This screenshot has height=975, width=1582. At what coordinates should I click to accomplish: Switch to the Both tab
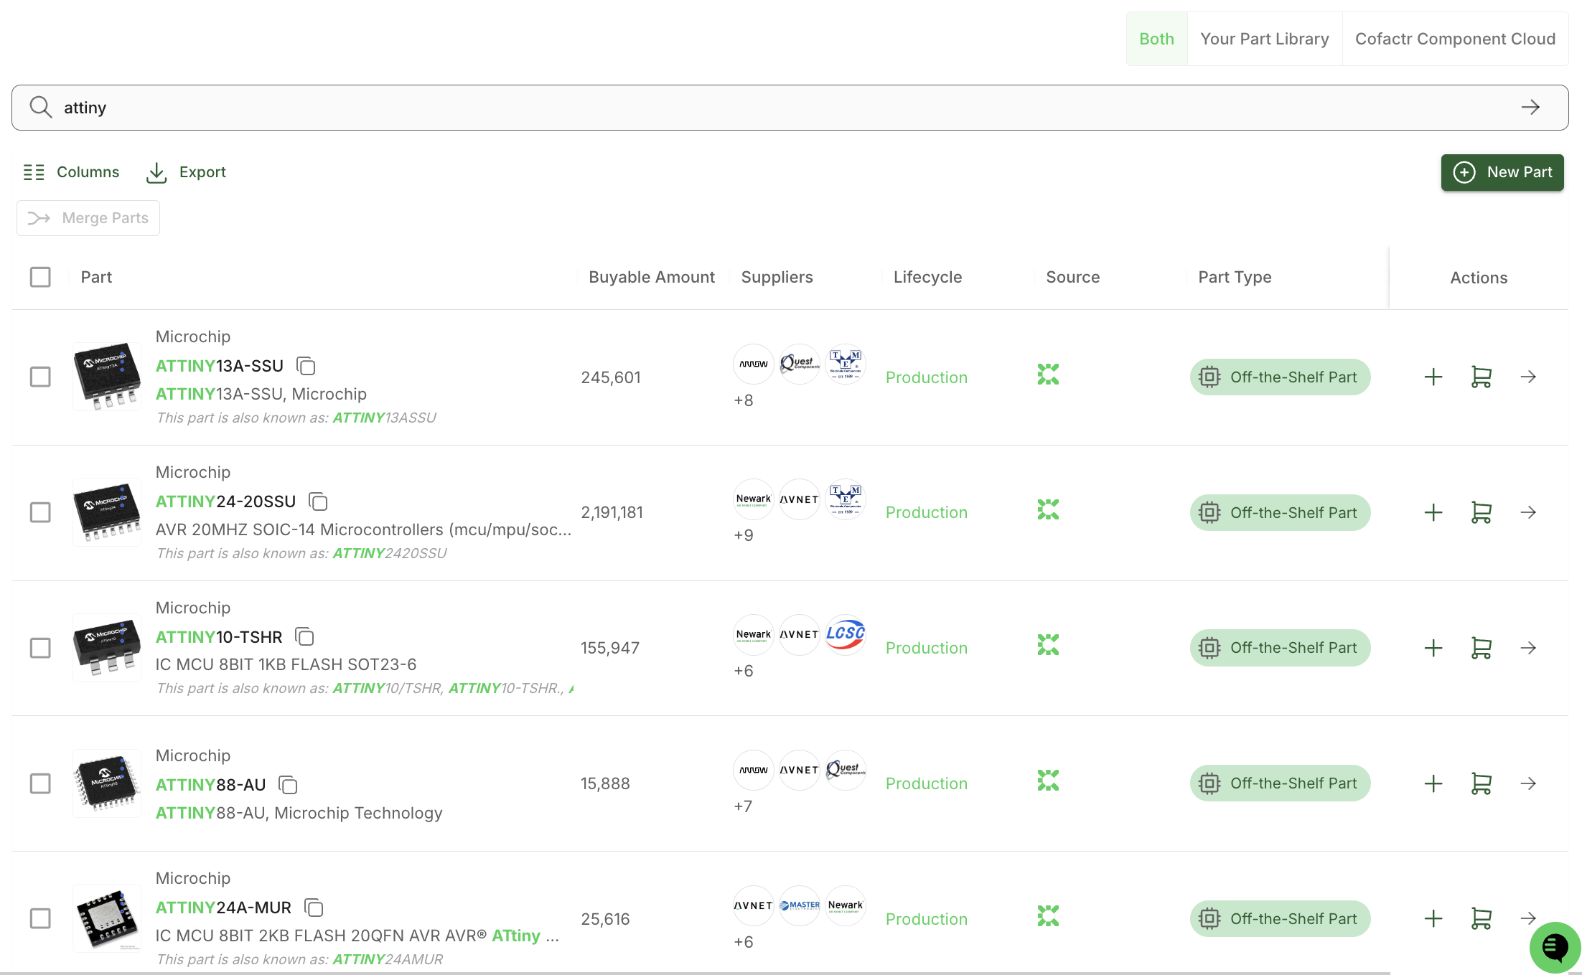(1157, 39)
